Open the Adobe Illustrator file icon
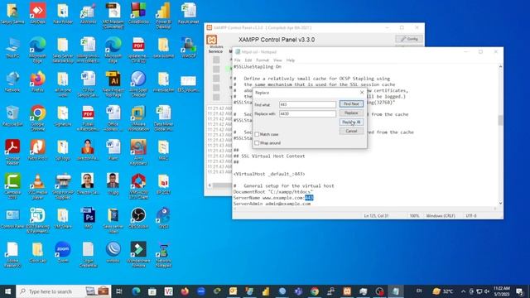The height and width of the screenshot is (298, 530). coord(113,84)
